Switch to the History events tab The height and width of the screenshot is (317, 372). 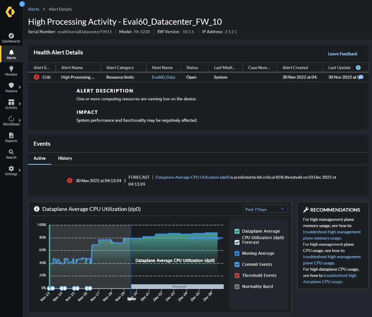click(x=65, y=158)
